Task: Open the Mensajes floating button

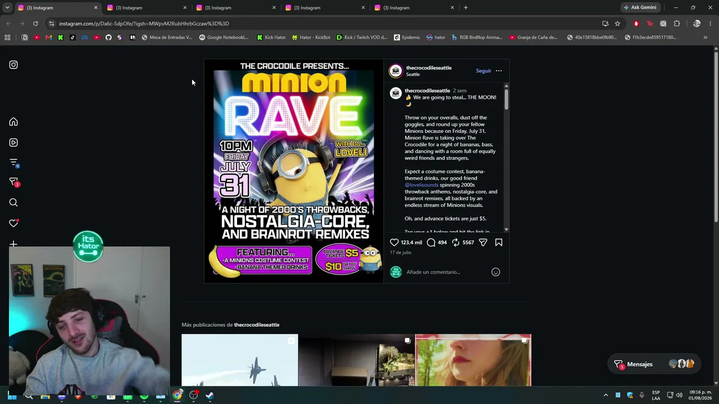Action: [x=654, y=364]
